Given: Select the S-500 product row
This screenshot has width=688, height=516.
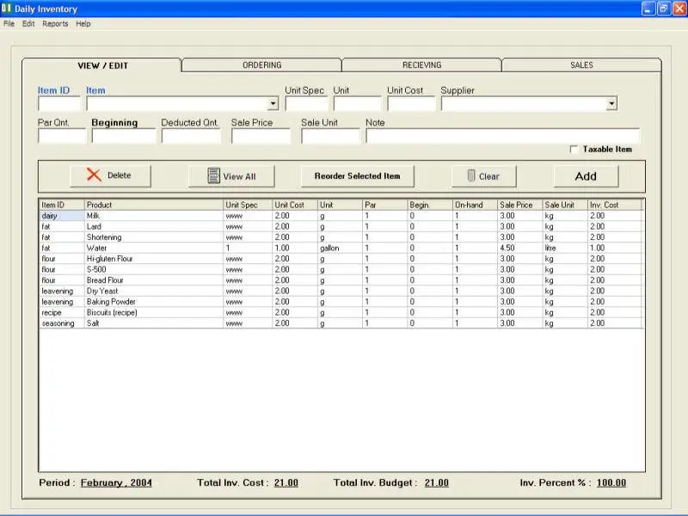Looking at the screenshot, I should (341, 269).
